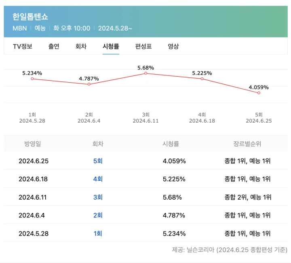Click start date 2024.5.28~ in header
Image resolution: width=291 pixels, height=263 pixels.
point(115,28)
